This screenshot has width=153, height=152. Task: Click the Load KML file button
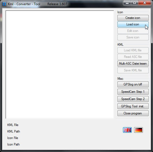tap(133, 50)
